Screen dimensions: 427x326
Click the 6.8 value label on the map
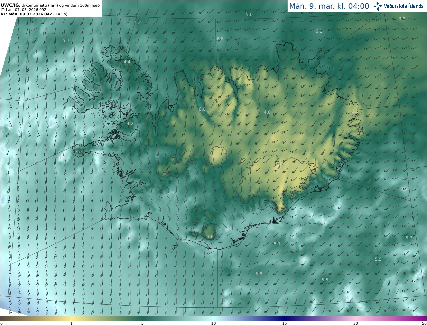[x=220, y=39]
